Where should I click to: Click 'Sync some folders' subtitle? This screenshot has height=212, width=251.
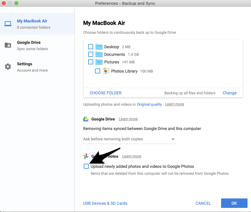pos(32,49)
